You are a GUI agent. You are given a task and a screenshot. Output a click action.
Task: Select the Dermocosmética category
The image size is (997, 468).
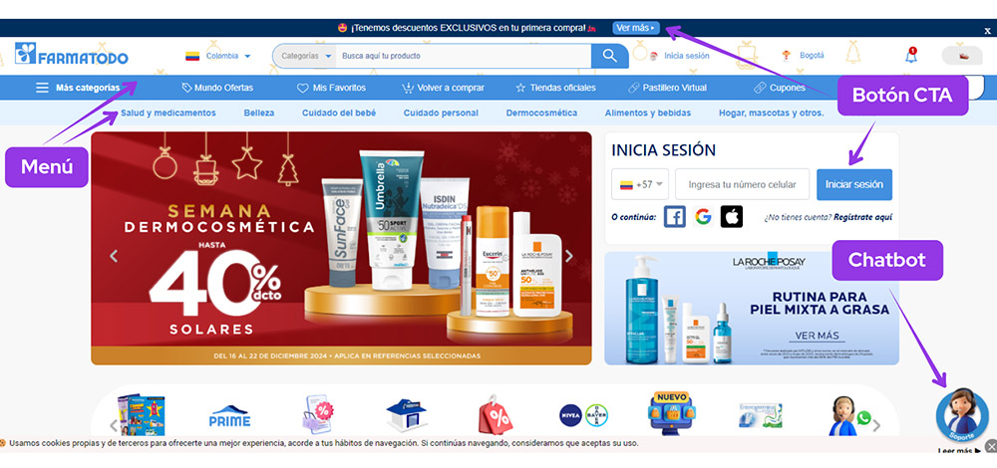point(541,114)
